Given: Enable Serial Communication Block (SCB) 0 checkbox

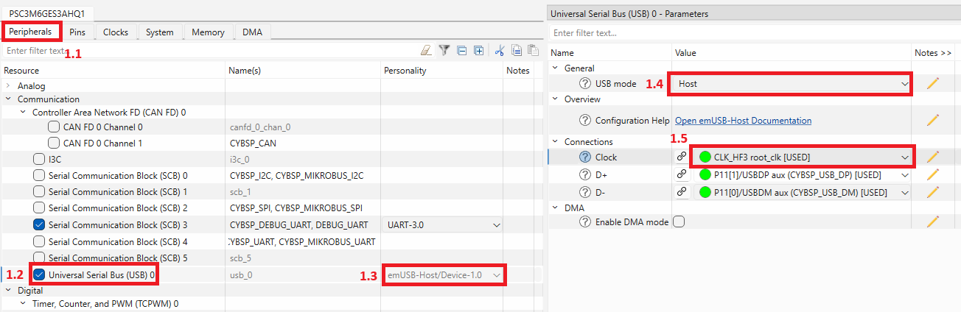Looking at the screenshot, I should pyautogui.click(x=39, y=175).
